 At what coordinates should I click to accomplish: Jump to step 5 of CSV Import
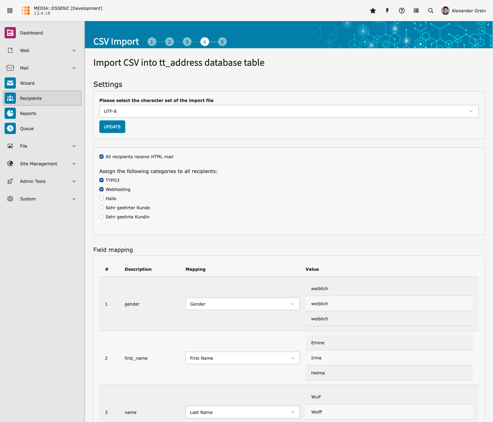(222, 42)
